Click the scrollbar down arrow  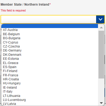click(101, 103)
